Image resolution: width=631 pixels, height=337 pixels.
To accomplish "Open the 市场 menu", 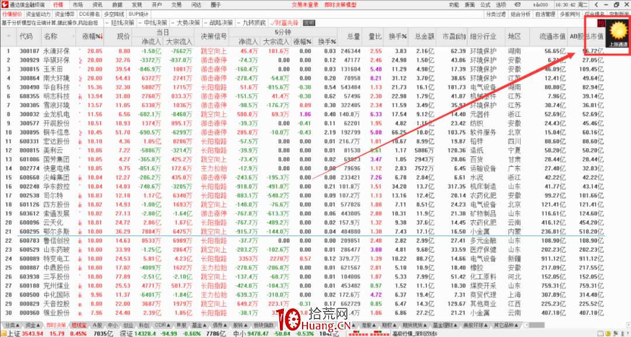I will point(78,5).
